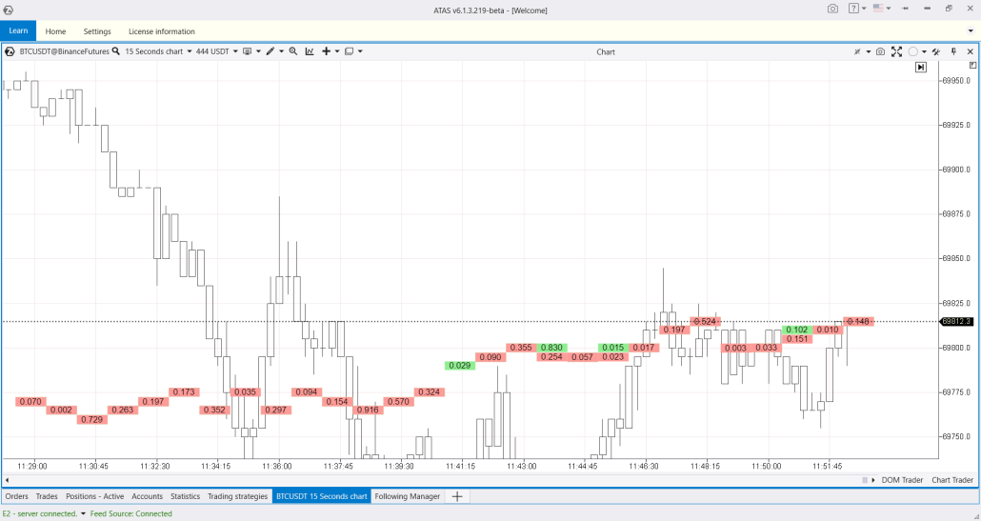Toggle the circle link indicator in the chart header
This screenshot has width=981, height=521.
pos(913,52)
